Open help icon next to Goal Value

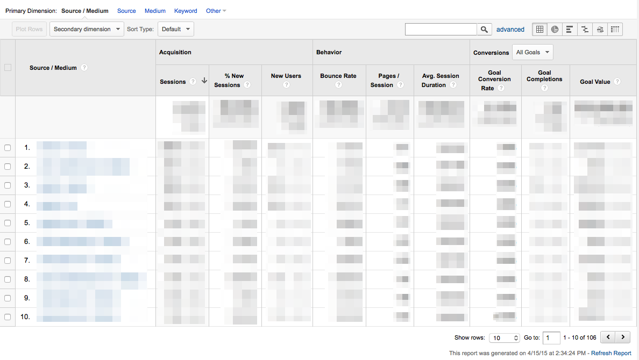[617, 82]
